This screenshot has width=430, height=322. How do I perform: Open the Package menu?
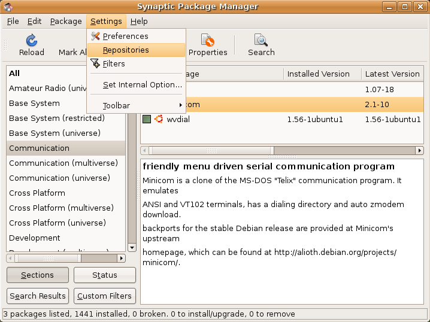pyautogui.click(x=66, y=22)
